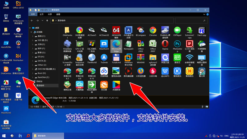247x139 pixels.
Task: Open 搜狗五笔 shortcut
Action: pyautogui.click(x=67, y=86)
